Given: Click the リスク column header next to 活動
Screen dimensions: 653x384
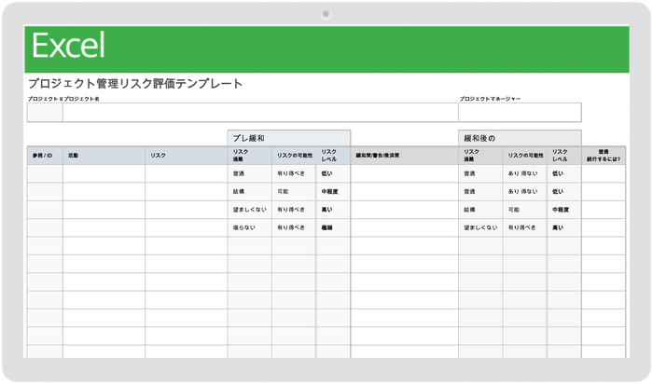Looking at the screenshot, I should pyautogui.click(x=187, y=156).
